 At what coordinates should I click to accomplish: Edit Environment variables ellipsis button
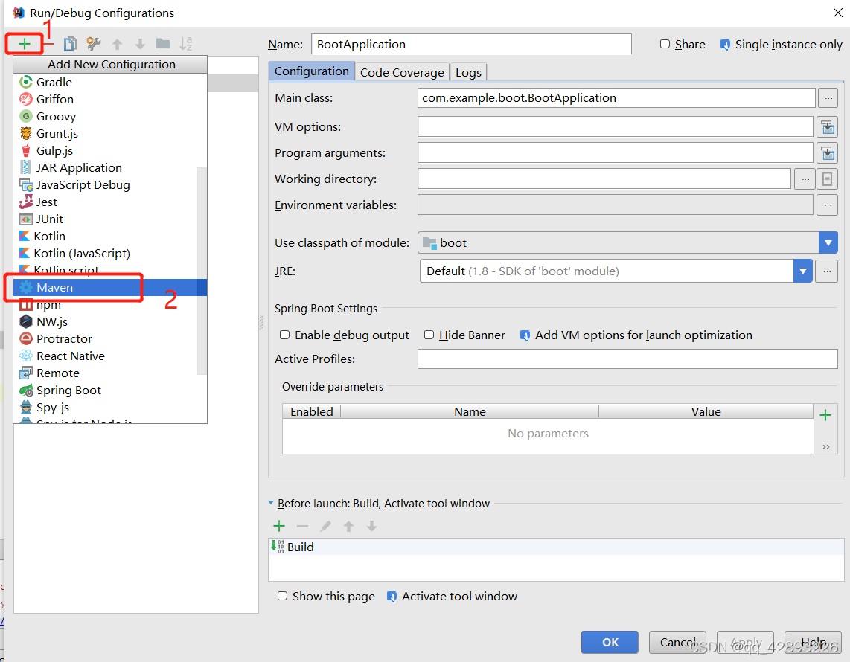pyautogui.click(x=827, y=205)
